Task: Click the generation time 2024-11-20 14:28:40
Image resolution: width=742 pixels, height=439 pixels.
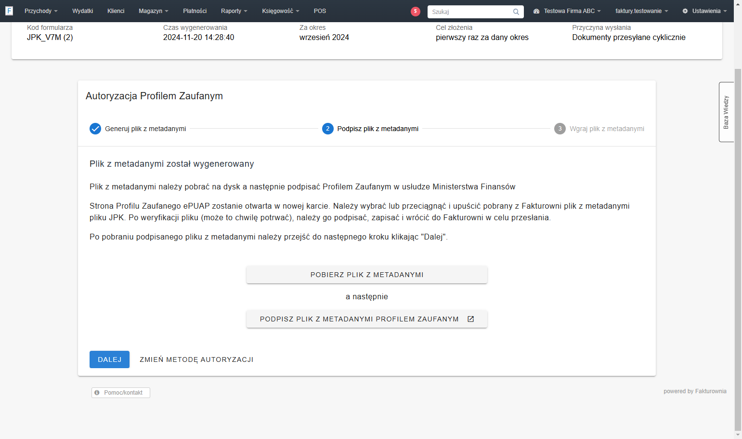Action: (x=199, y=38)
